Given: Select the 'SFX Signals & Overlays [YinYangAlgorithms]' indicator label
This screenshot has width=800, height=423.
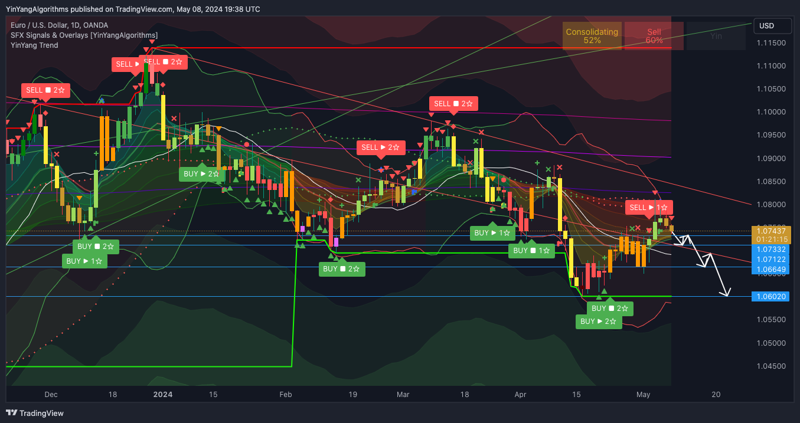Looking at the screenshot, I should [x=84, y=35].
